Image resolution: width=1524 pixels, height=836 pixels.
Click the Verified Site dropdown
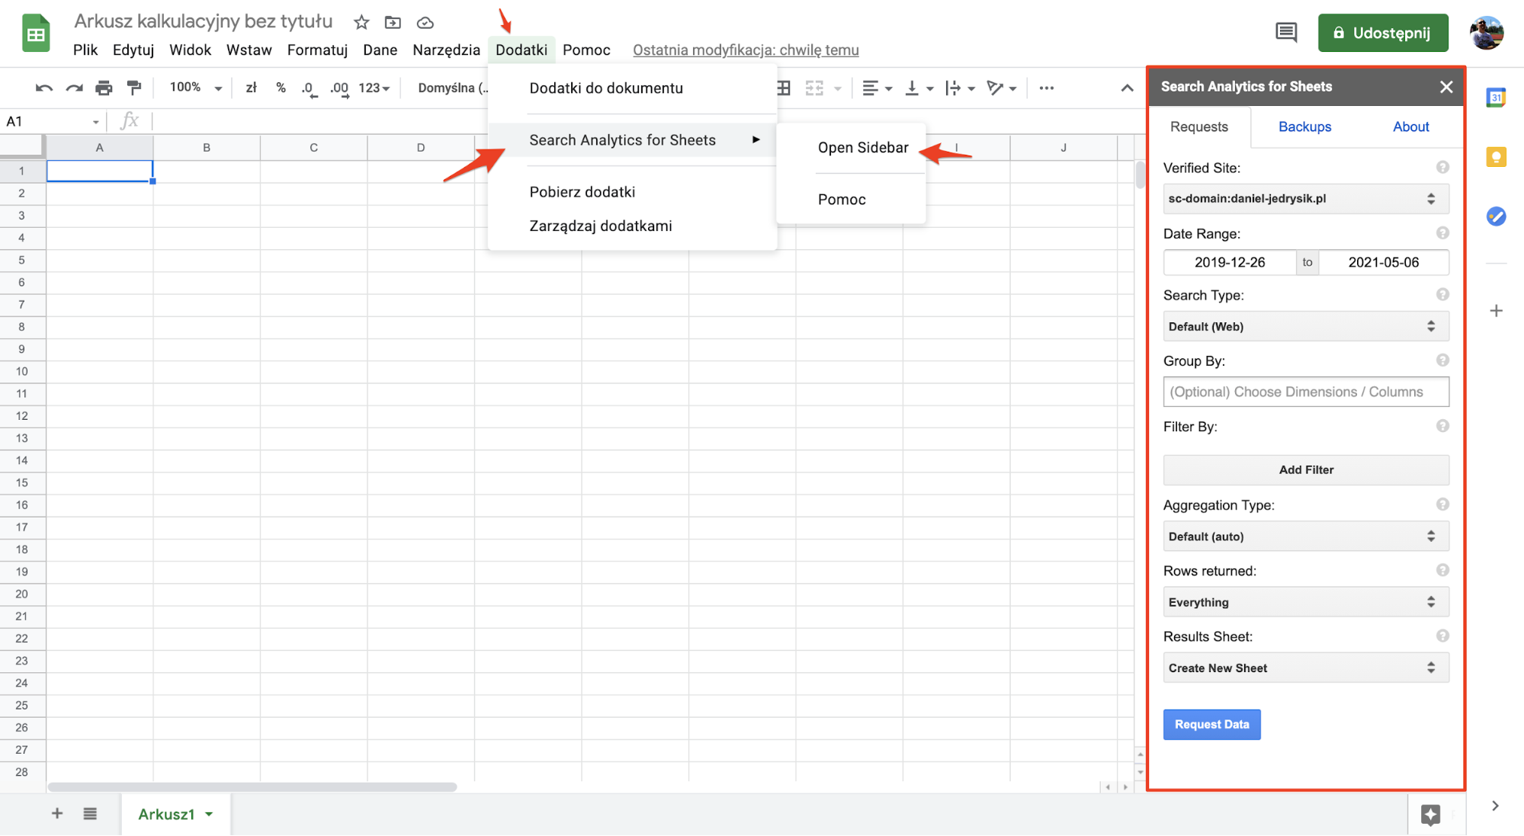click(x=1300, y=197)
